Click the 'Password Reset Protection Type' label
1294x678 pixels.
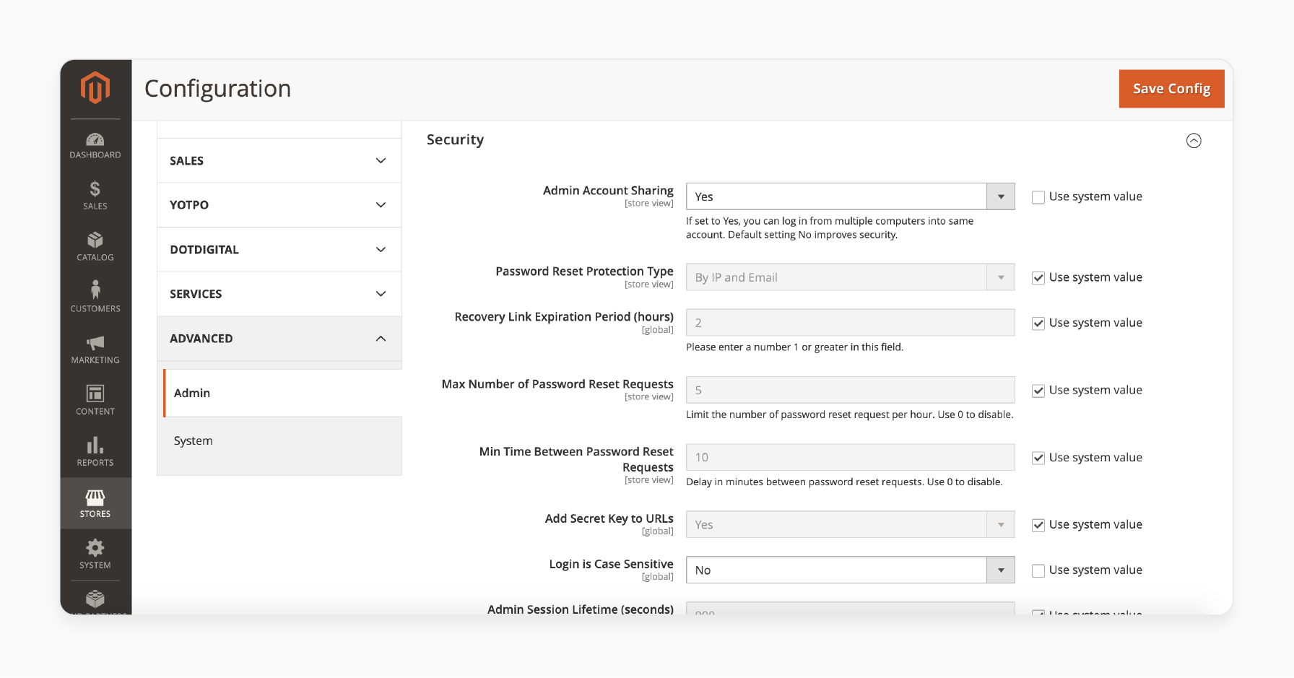[584, 271]
